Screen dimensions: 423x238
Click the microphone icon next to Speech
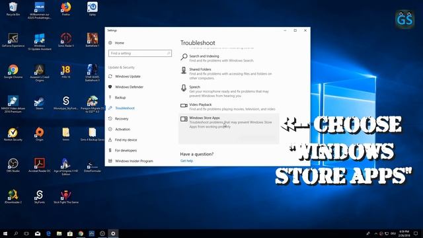pos(184,88)
